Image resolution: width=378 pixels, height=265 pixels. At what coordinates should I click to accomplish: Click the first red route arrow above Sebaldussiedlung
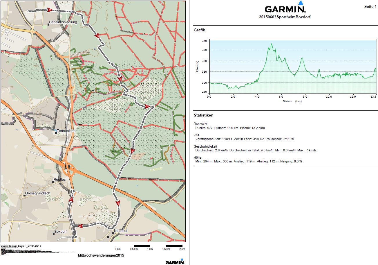click(x=50, y=10)
